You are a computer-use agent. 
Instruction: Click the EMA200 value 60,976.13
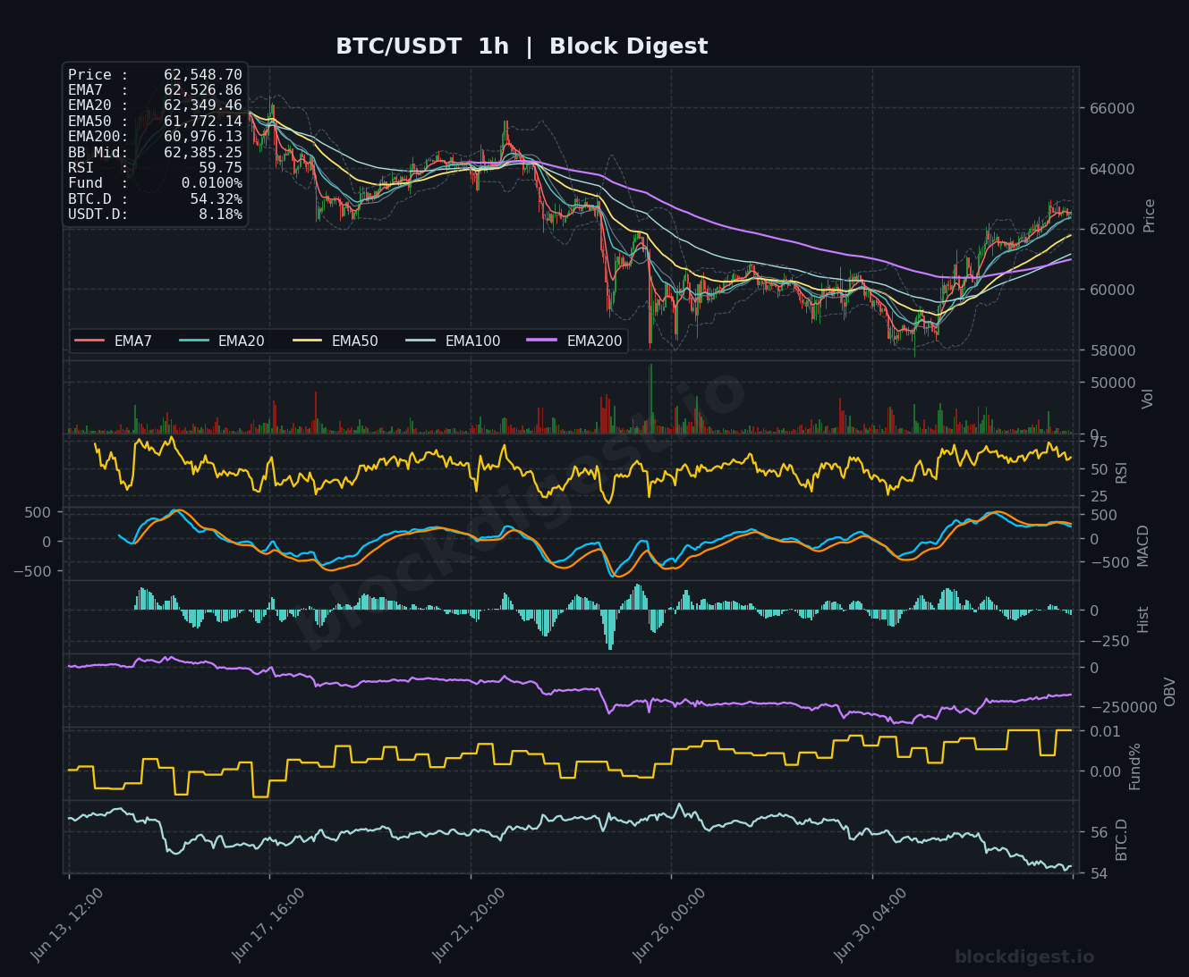pos(203,137)
